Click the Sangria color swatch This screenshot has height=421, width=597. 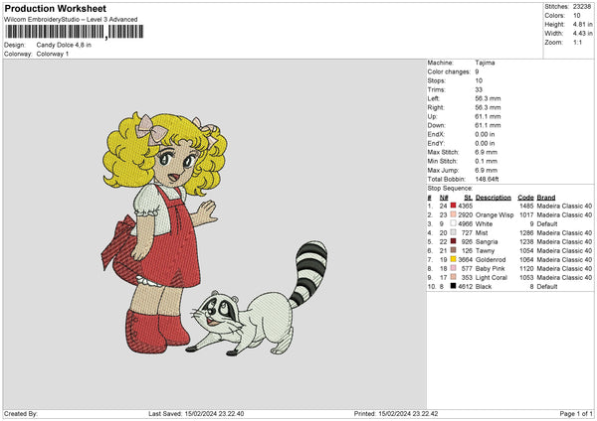453,241
